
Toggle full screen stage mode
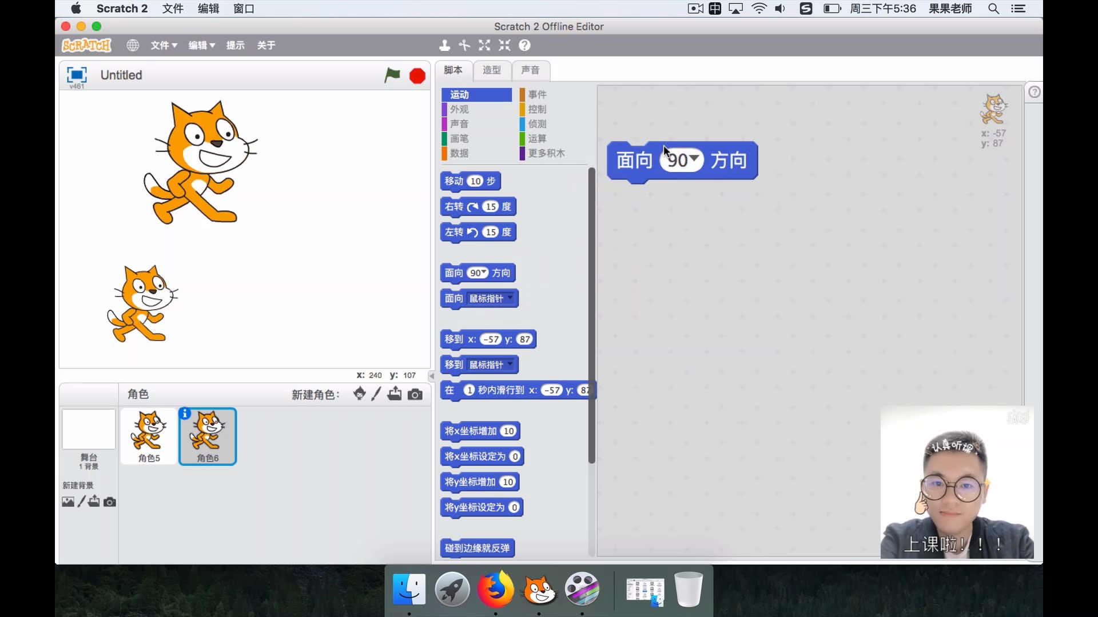(77, 75)
